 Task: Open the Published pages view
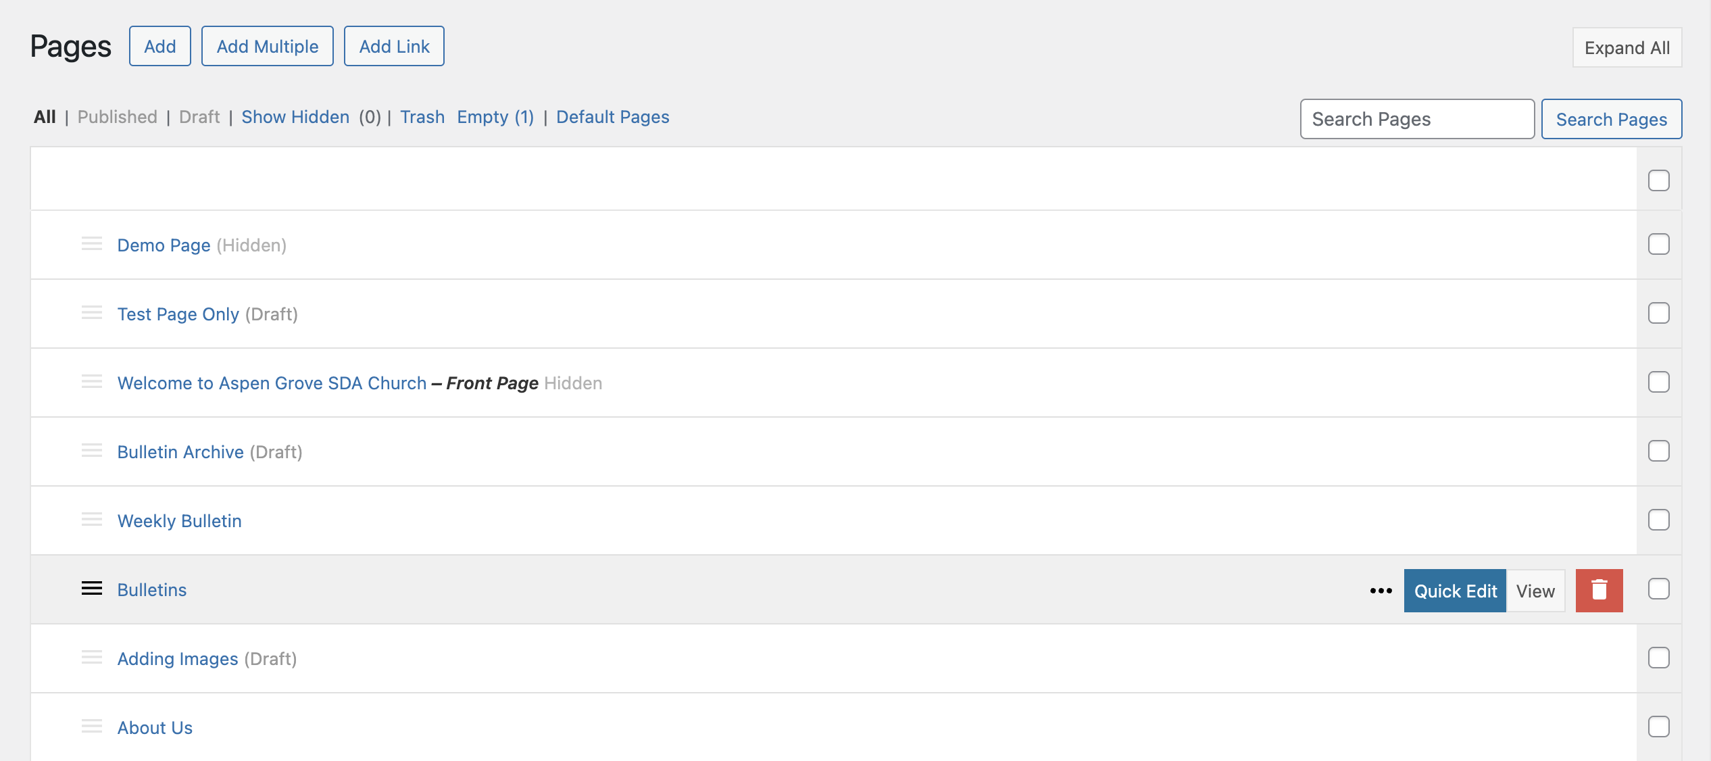pyautogui.click(x=116, y=117)
